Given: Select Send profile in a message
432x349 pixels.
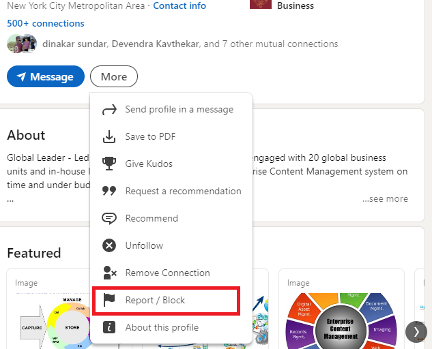Looking at the screenshot, I should coord(171,110).
